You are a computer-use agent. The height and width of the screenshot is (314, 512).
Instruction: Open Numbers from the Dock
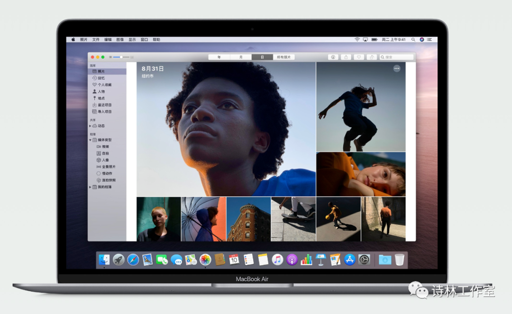306,260
